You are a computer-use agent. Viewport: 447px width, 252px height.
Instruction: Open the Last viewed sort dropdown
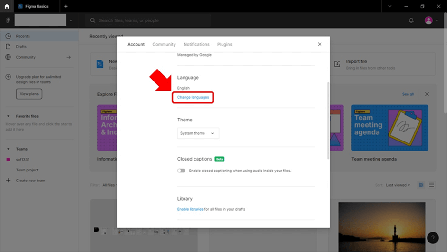point(398,185)
